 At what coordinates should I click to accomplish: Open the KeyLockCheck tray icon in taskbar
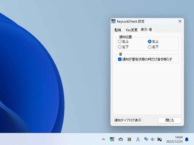coord(112,139)
